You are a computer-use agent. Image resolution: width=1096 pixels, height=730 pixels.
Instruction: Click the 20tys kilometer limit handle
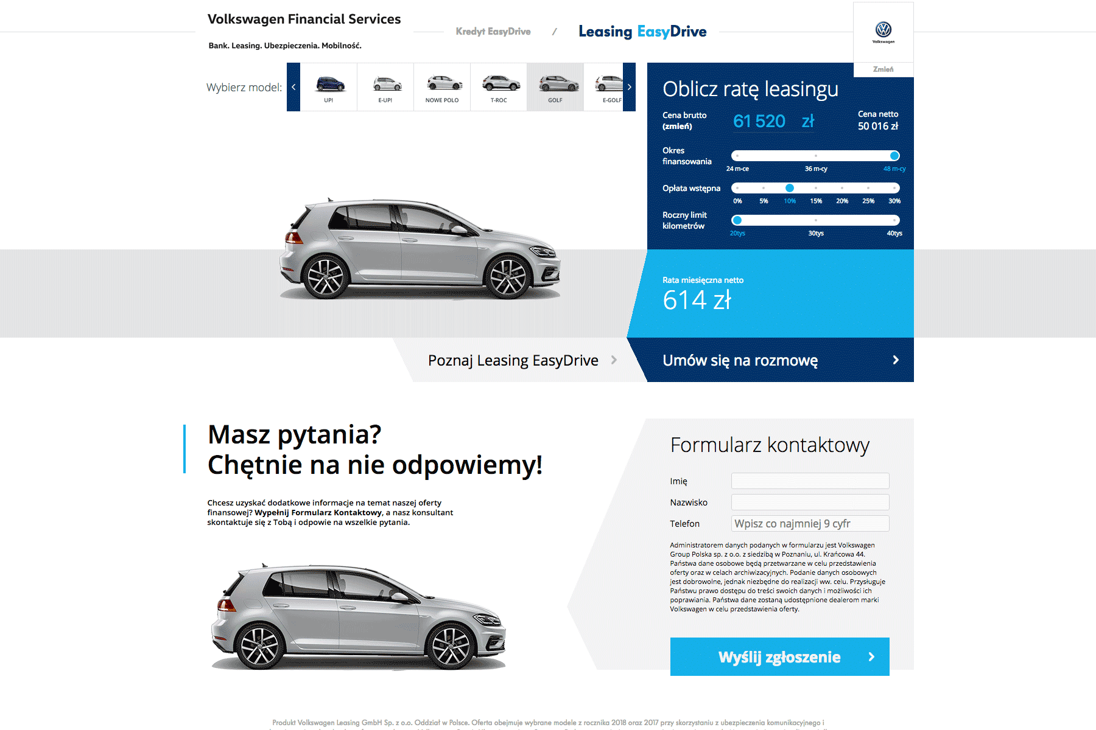(x=737, y=220)
